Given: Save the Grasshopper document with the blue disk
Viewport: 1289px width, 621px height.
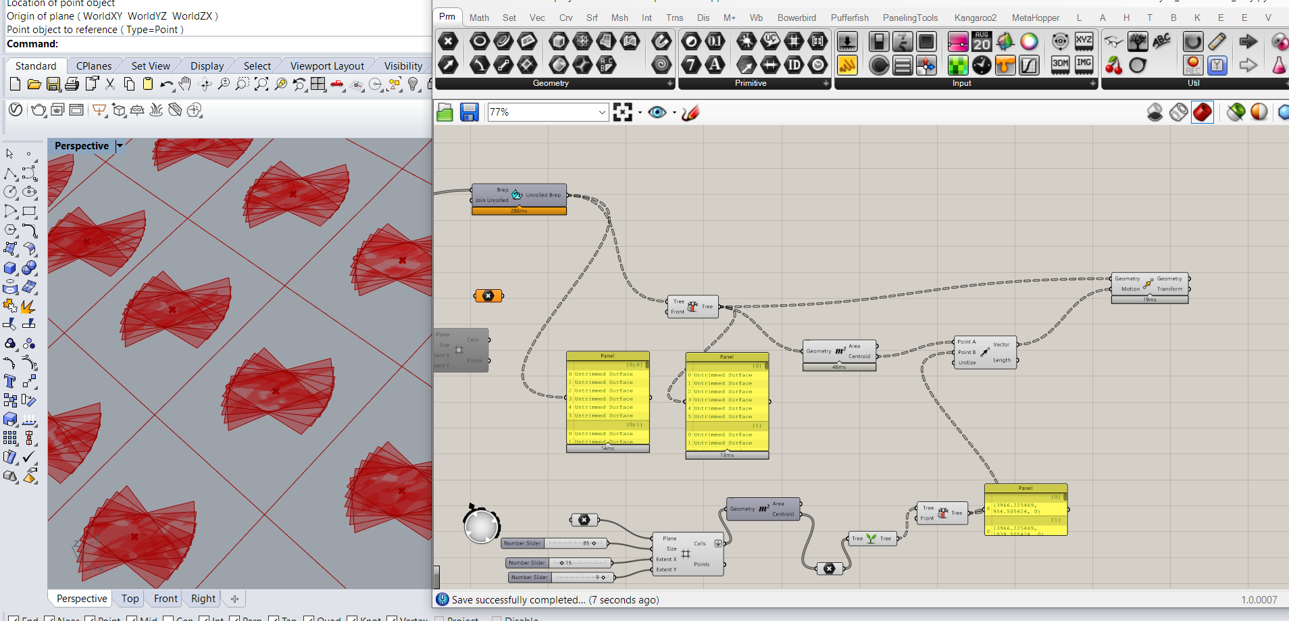Looking at the screenshot, I should point(470,112).
